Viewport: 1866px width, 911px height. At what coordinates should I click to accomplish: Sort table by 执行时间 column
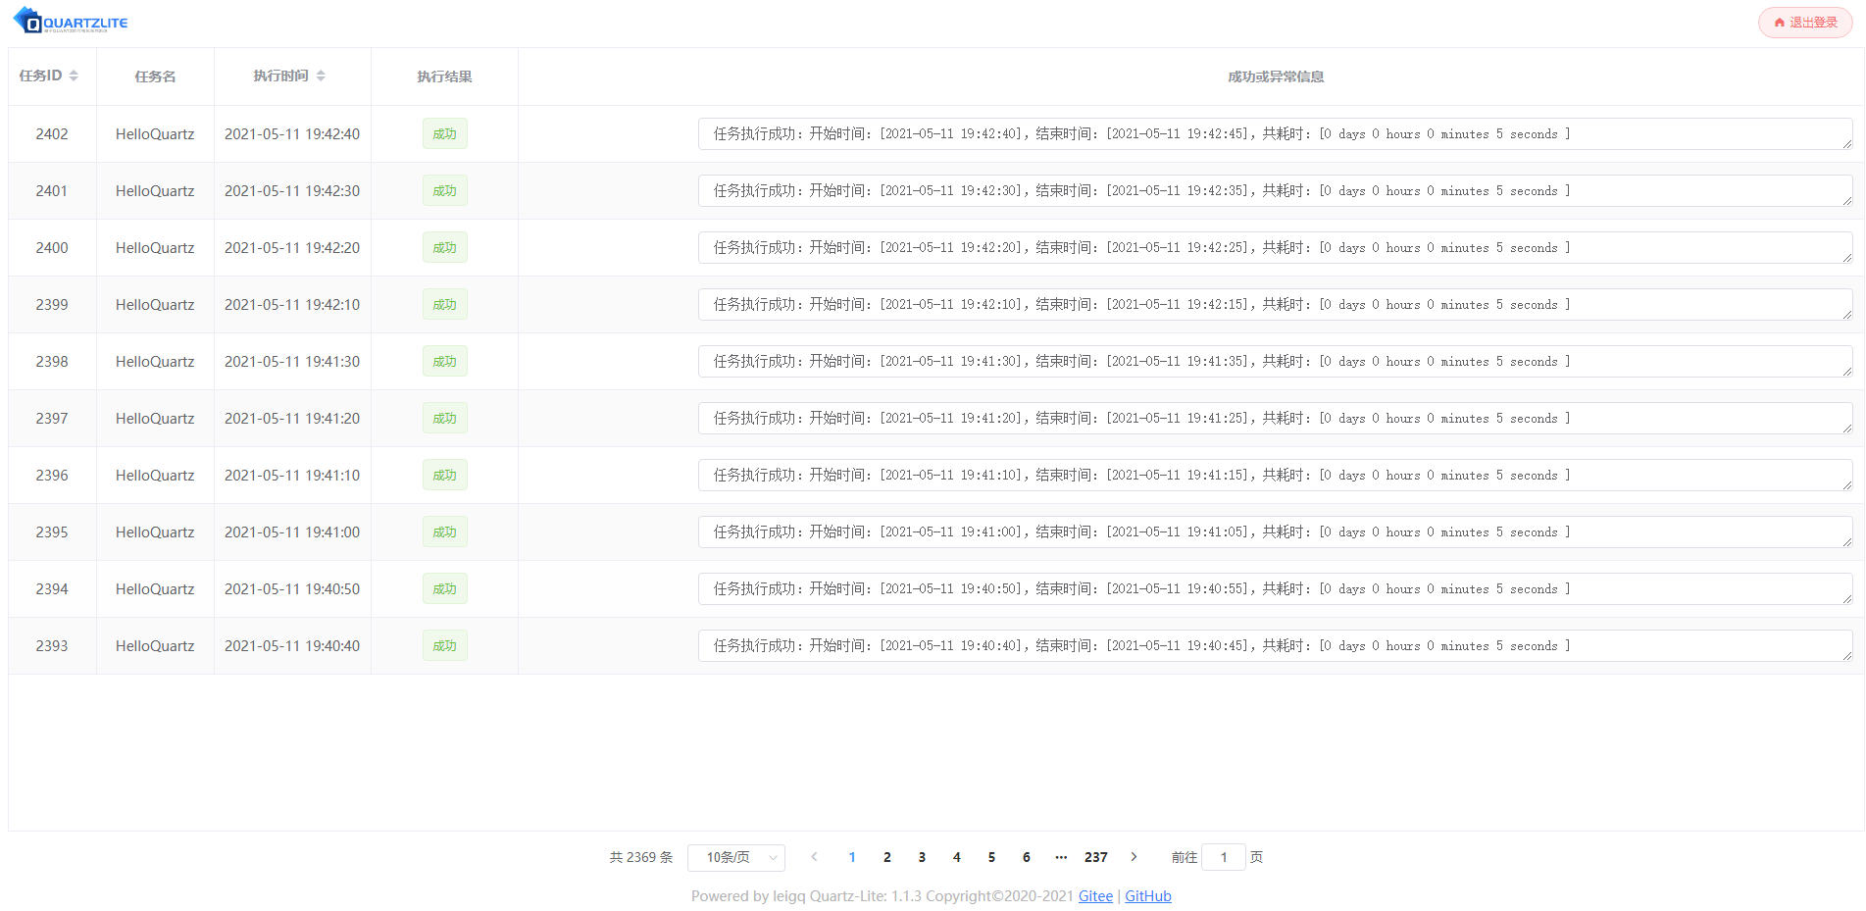[321, 76]
